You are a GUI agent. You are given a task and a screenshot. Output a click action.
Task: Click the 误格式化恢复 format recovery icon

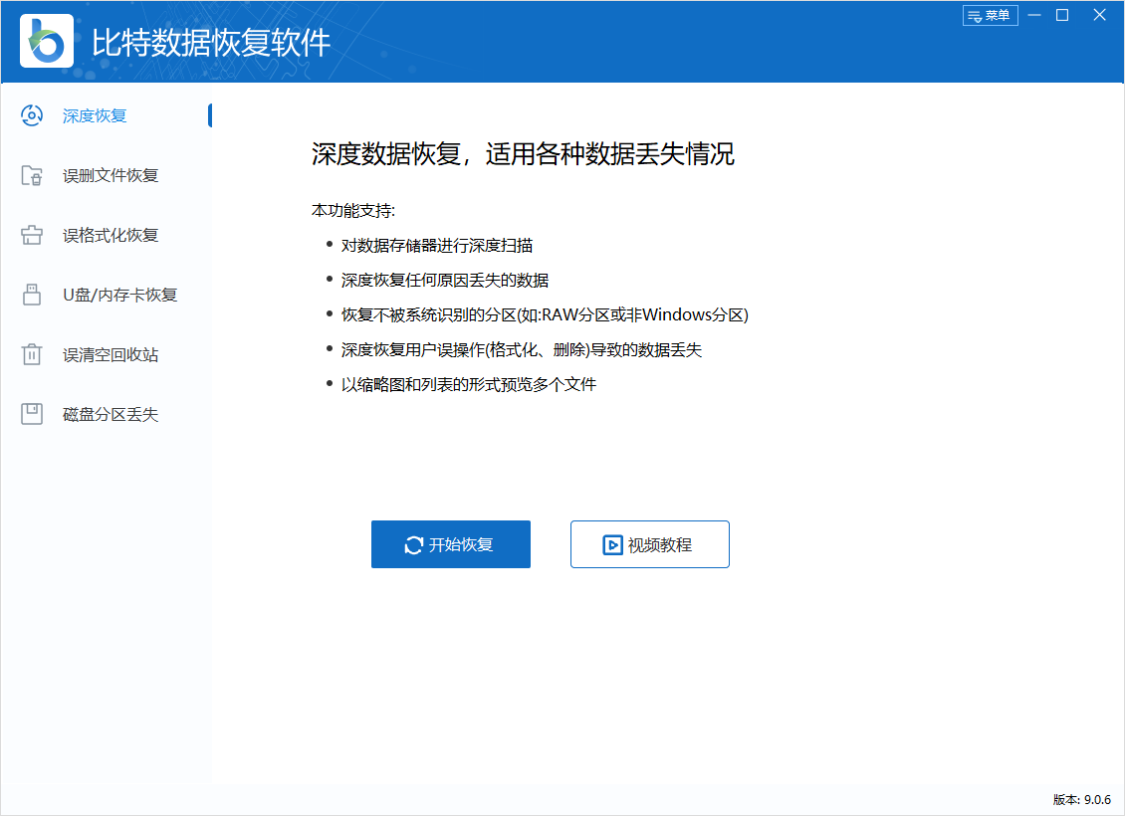pyautogui.click(x=32, y=234)
